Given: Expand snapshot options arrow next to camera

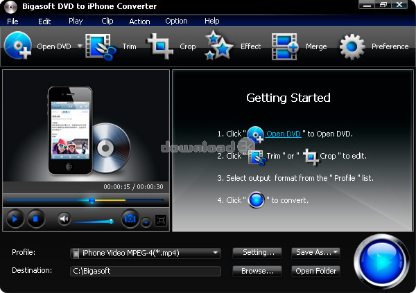Looking at the screenshot, I should tap(146, 222).
